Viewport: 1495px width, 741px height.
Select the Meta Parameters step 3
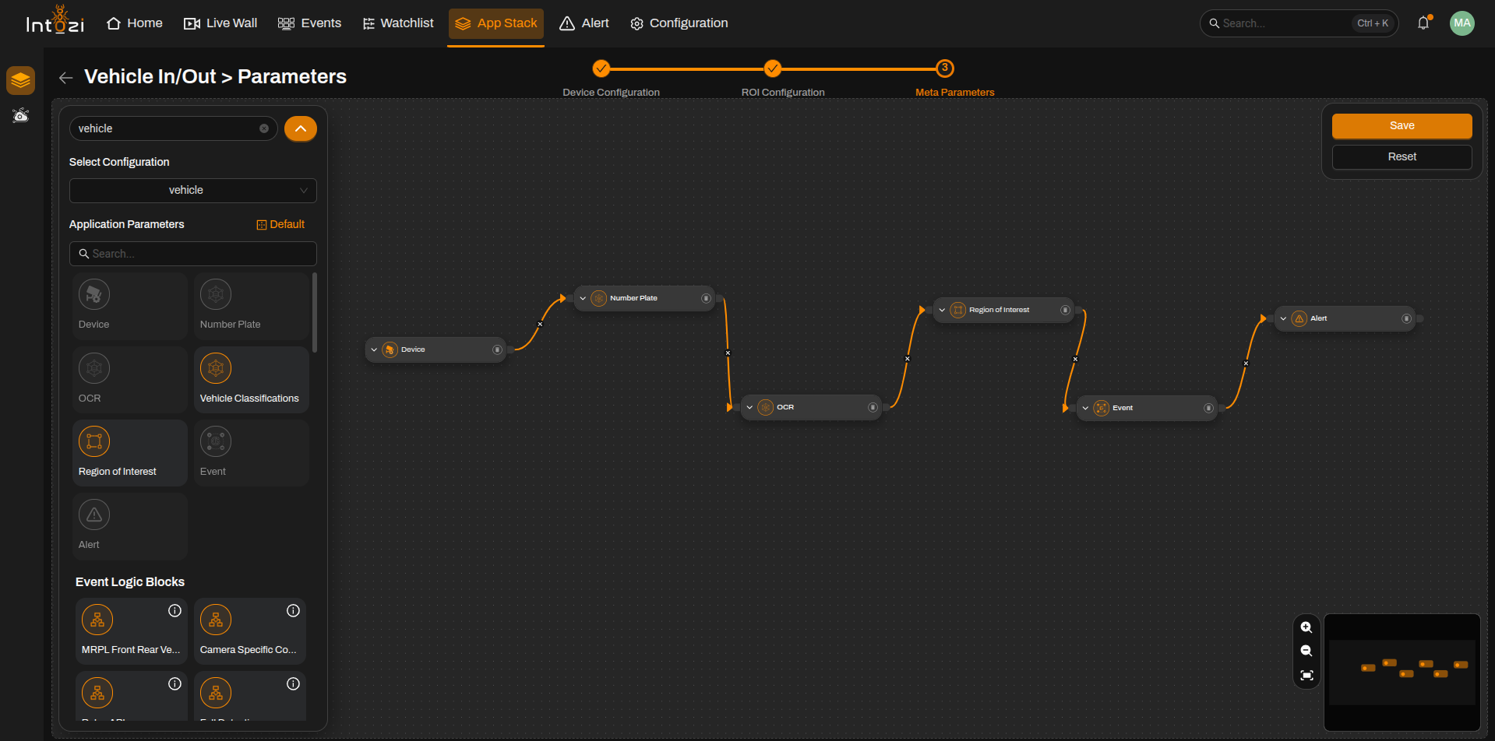[x=945, y=68]
